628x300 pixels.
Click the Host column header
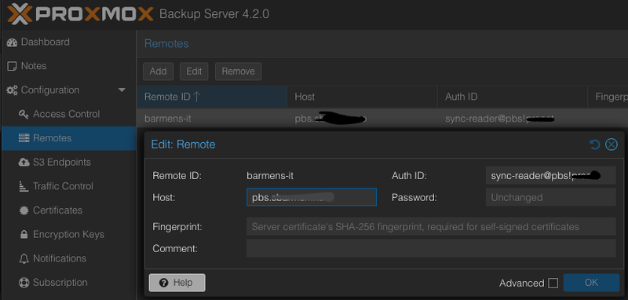pos(363,97)
